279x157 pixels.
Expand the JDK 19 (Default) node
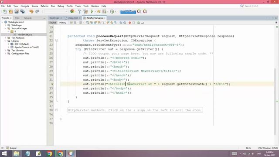click(x=8, y=44)
